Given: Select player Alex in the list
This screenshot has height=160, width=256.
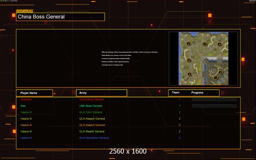Looking at the screenshot, I should point(23,106).
